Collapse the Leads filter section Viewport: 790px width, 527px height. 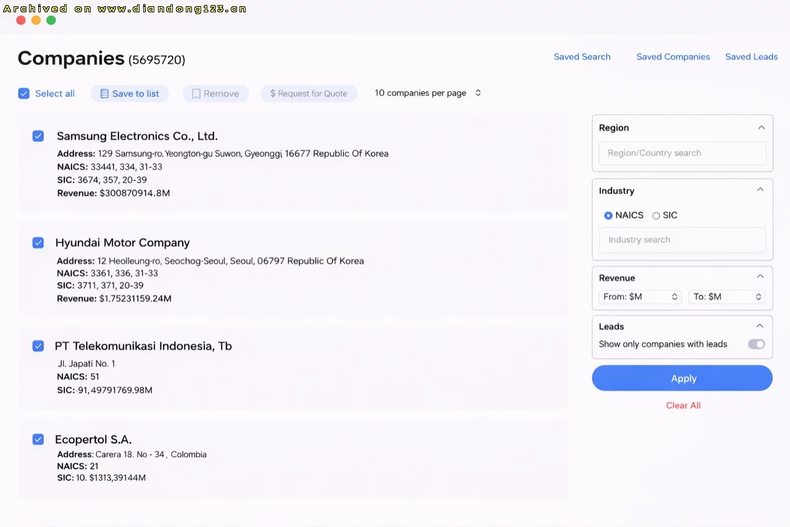(x=760, y=326)
